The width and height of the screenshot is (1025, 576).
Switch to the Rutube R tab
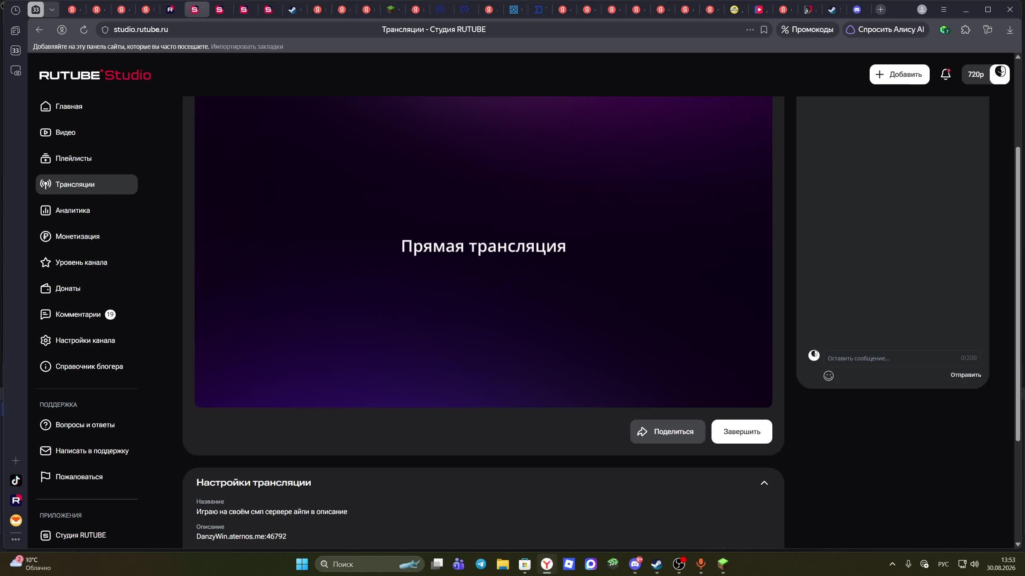click(170, 10)
